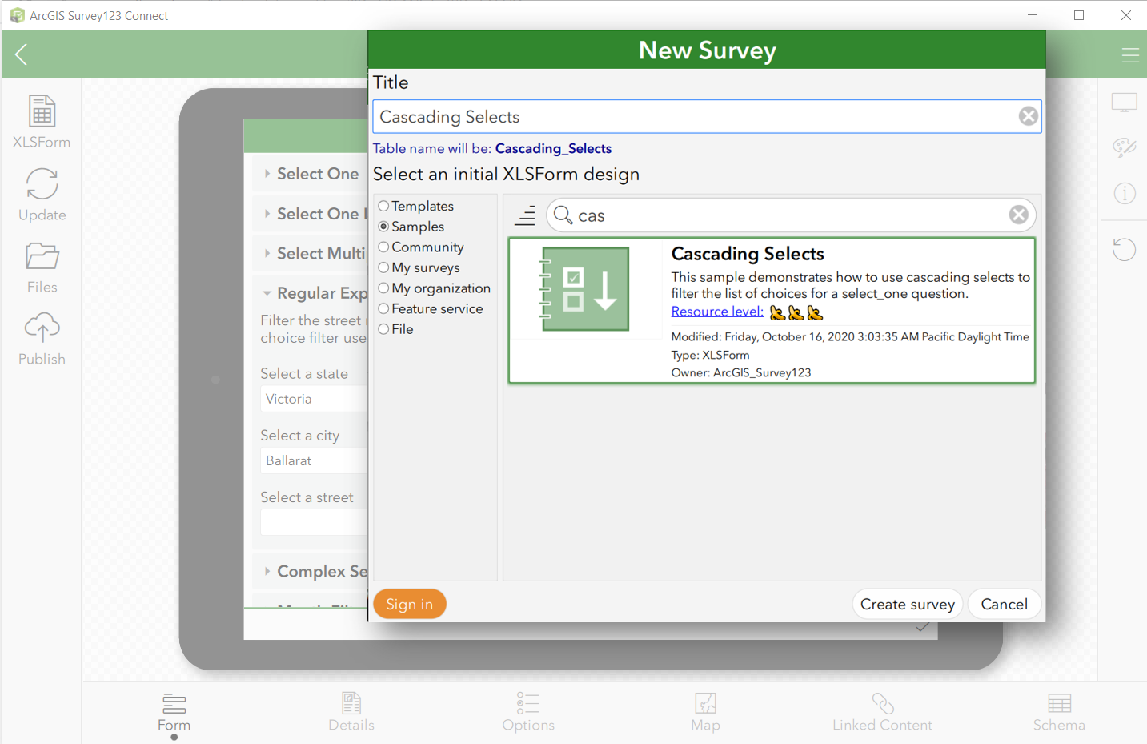
Task: Open the state field showing Victoria
Action: pos(314,399)
